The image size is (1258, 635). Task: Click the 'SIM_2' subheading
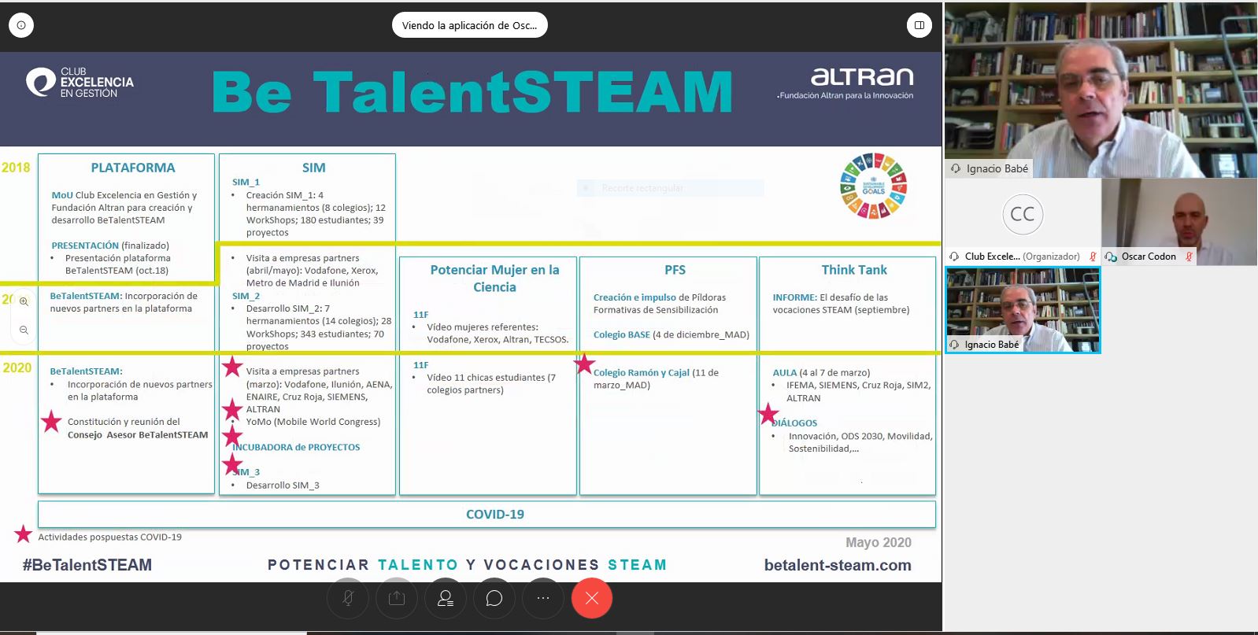(x=246, y=296)
